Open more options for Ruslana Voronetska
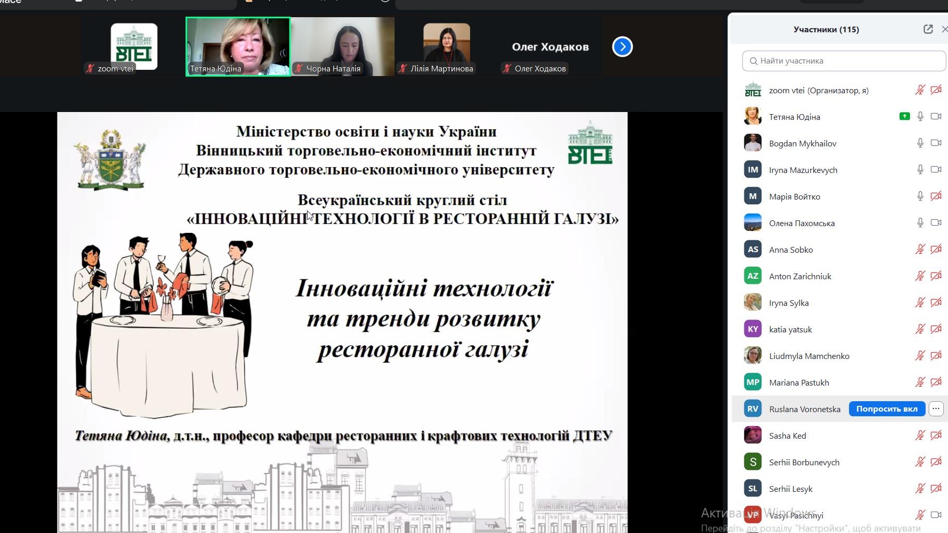This screenshot has height=533, width=948. tap(936, 409)
